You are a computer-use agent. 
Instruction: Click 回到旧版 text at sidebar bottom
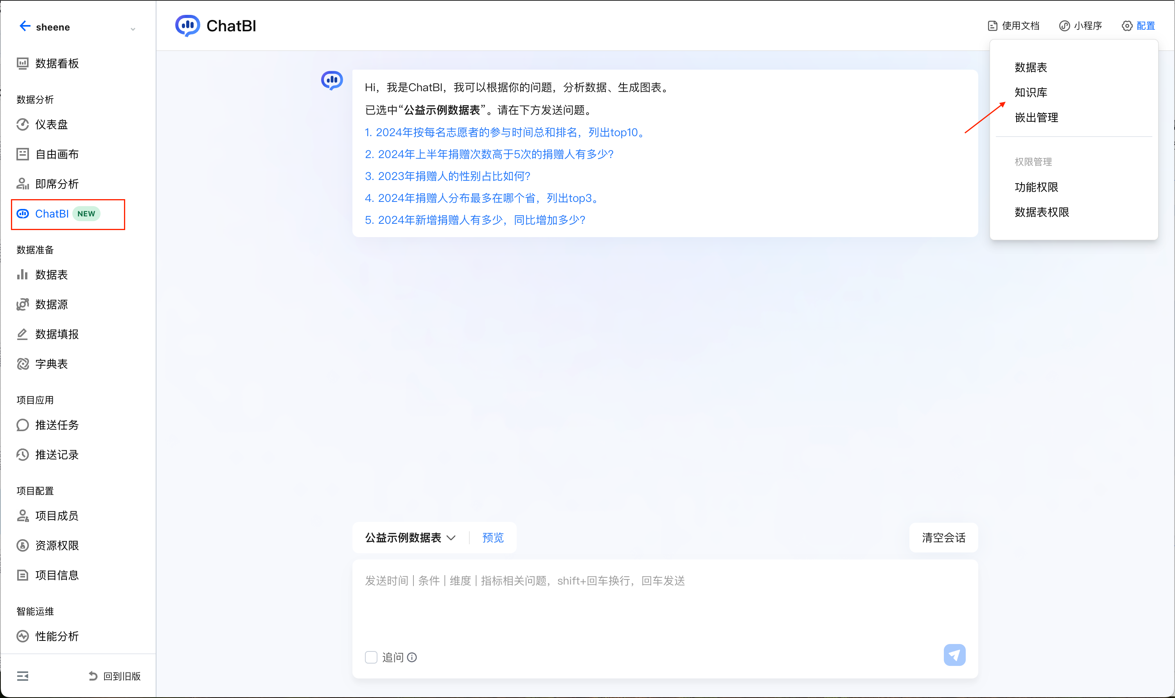click(122, 676)
